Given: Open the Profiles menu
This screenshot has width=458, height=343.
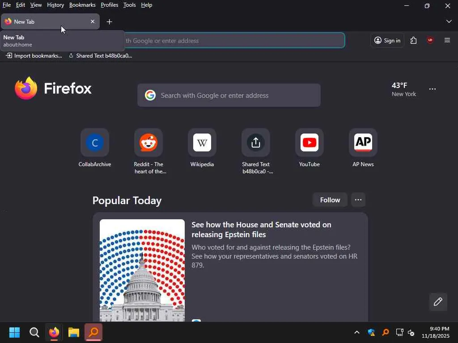Looking at the screenshot, I should (110, 5).
